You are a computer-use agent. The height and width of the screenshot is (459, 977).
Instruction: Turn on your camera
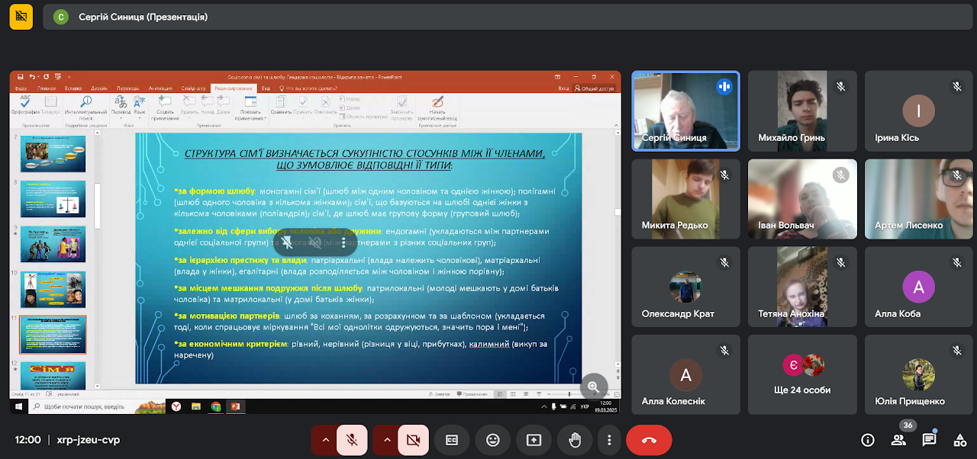(x=413, y=440)
